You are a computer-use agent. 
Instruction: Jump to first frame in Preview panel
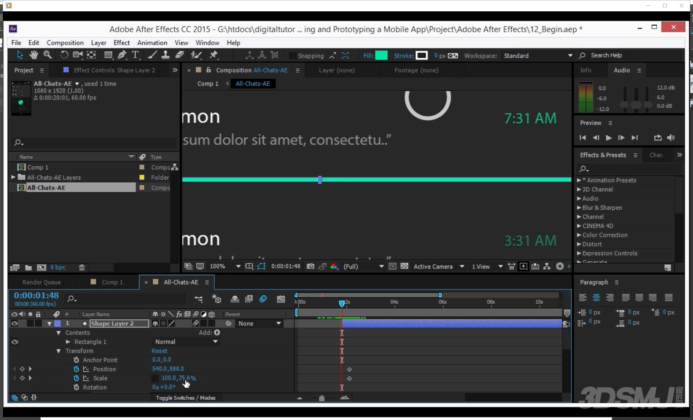click(x=583, y=138)
